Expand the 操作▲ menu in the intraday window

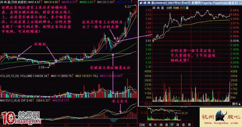point(236,104)
